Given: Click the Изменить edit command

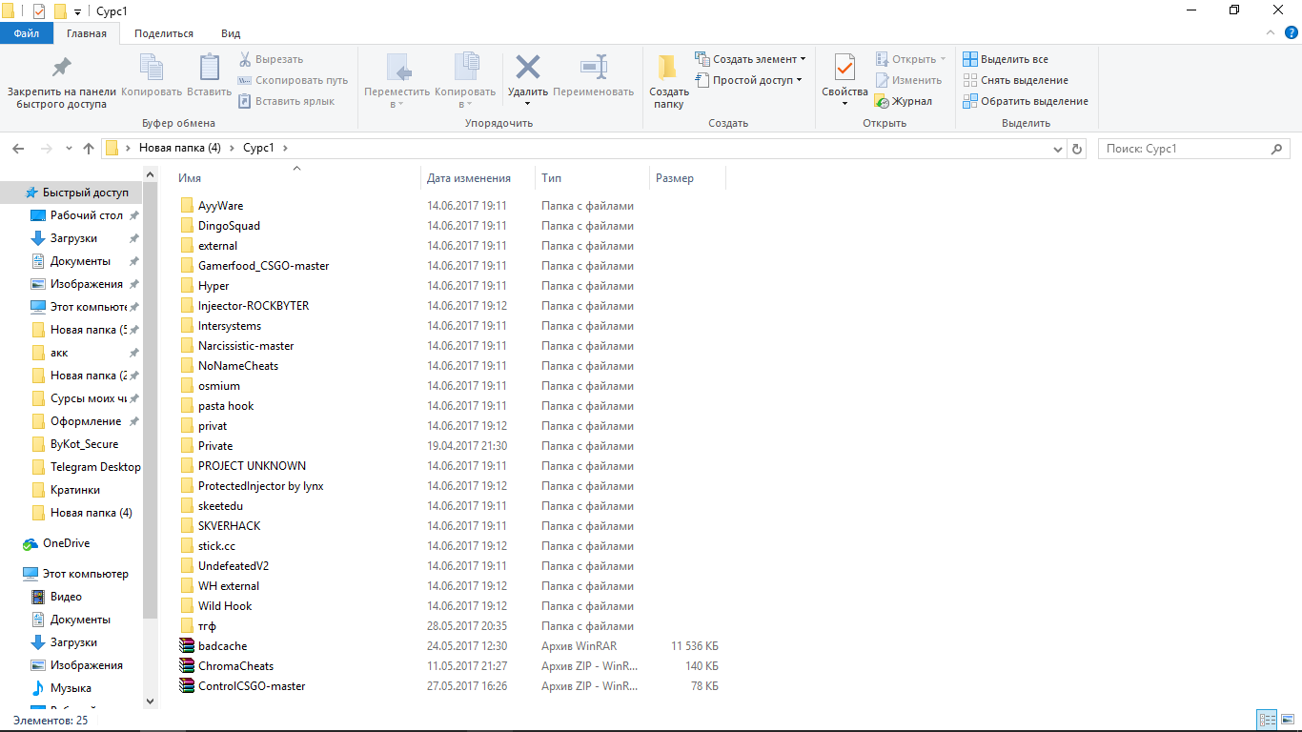Looking at the screenshot, I should (908, 80).
